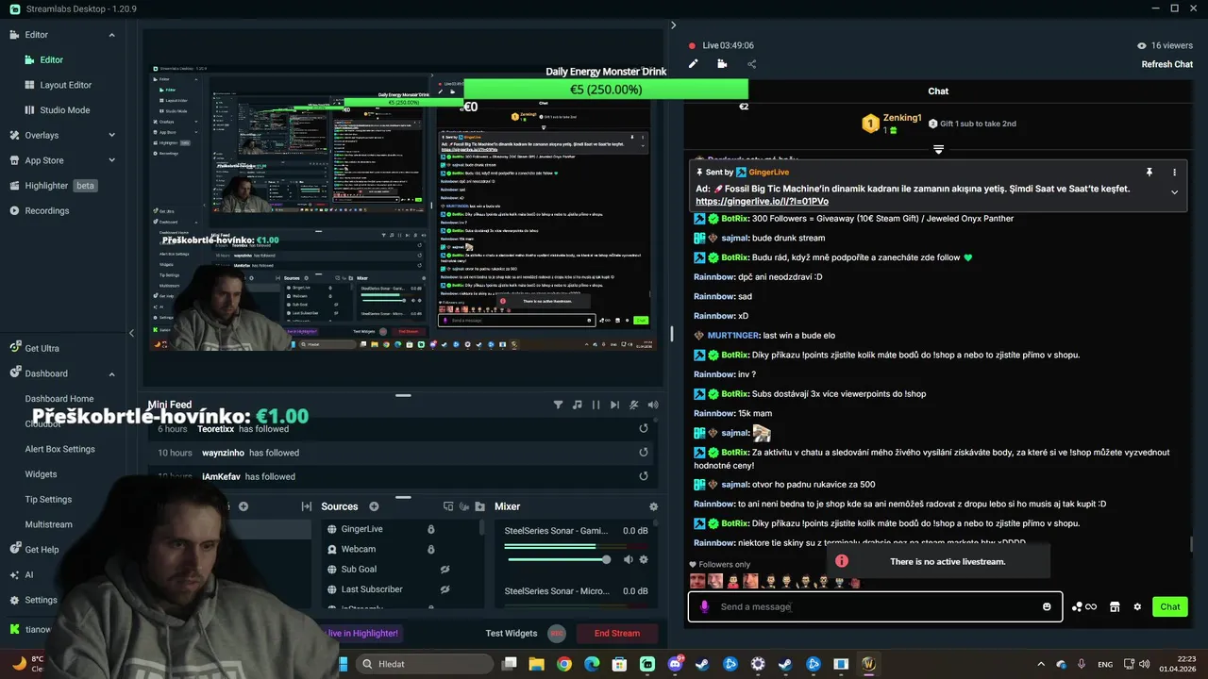Collapse the left sidebar with the arrow
Image resolution: width=1208 pixels, height=679 pixels.
pos(131,333)
